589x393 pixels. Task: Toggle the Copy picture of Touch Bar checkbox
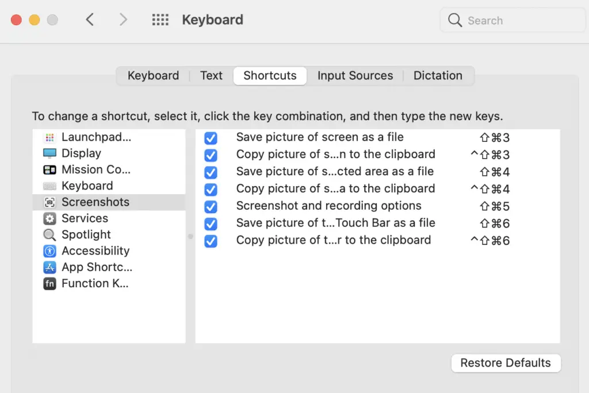tap(211, 240)
